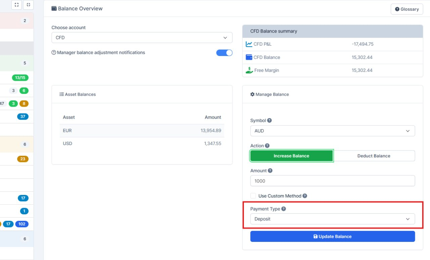Click the EUR asset row
This screenshot has height=260, width=430.
click(142, 131)
